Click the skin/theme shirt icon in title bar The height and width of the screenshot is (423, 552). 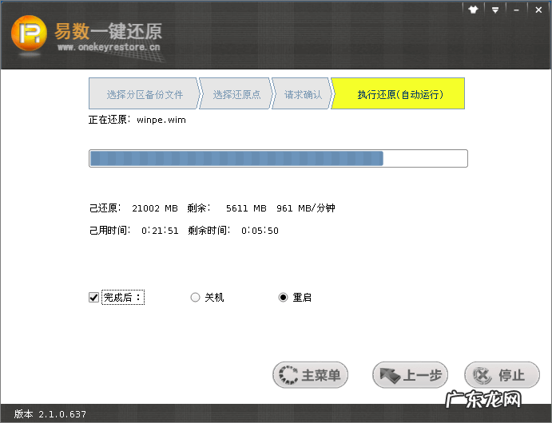474,10
